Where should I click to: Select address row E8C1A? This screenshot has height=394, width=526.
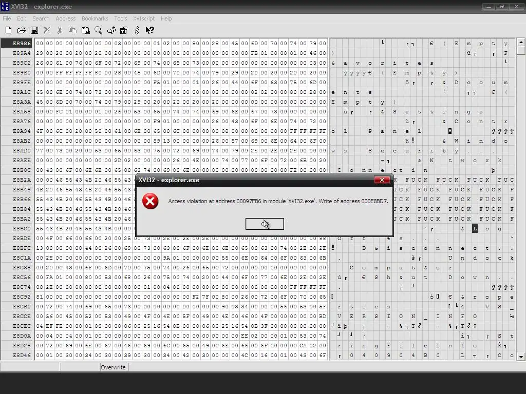[17, 258]
